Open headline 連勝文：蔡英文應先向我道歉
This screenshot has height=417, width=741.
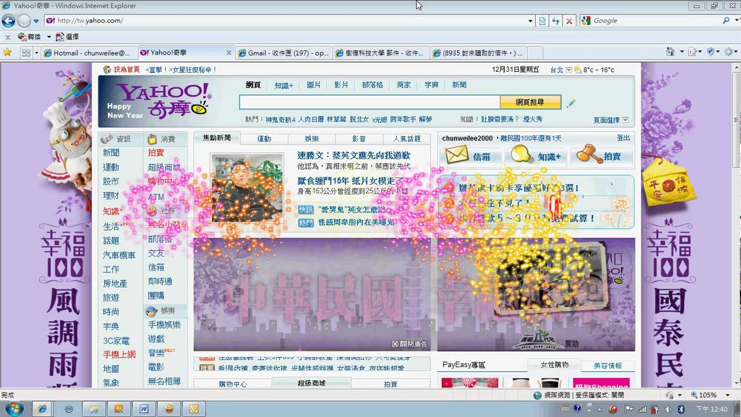coord(354,155)
